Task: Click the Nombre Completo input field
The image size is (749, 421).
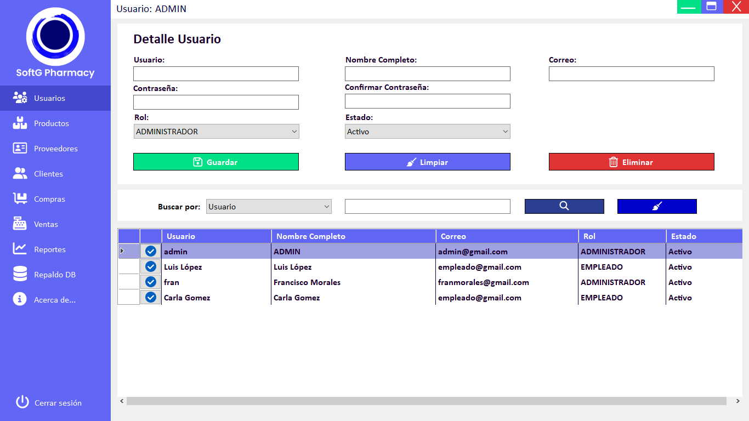Action: [427, 74]
